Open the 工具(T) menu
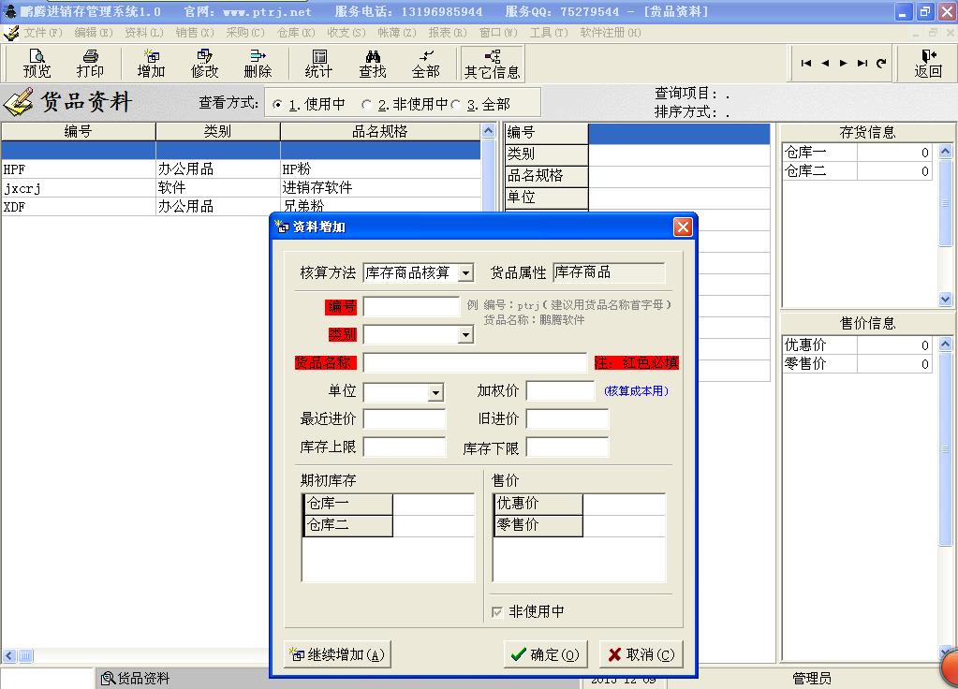Viewport: 958px width, 689px height. tap(548, 33)
